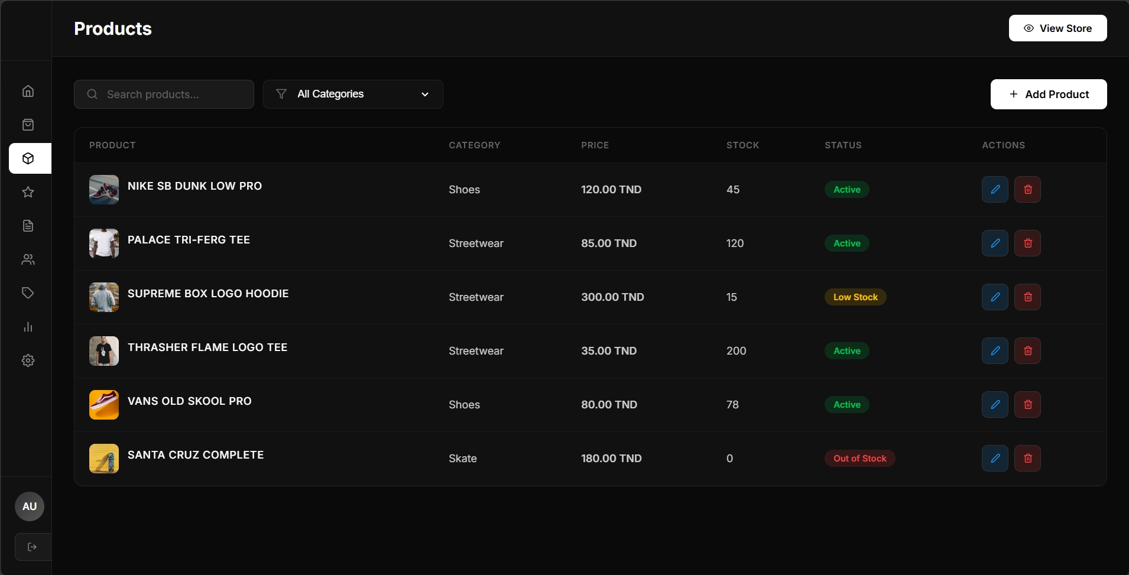The width and height of the screenshot is (1129, 575).
Task: Click the Low Stock status badge
Action: (x=855, y=297)
